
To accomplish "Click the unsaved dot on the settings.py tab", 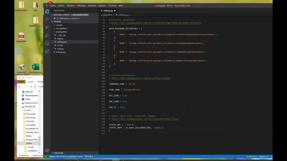I will pos(115,11).
